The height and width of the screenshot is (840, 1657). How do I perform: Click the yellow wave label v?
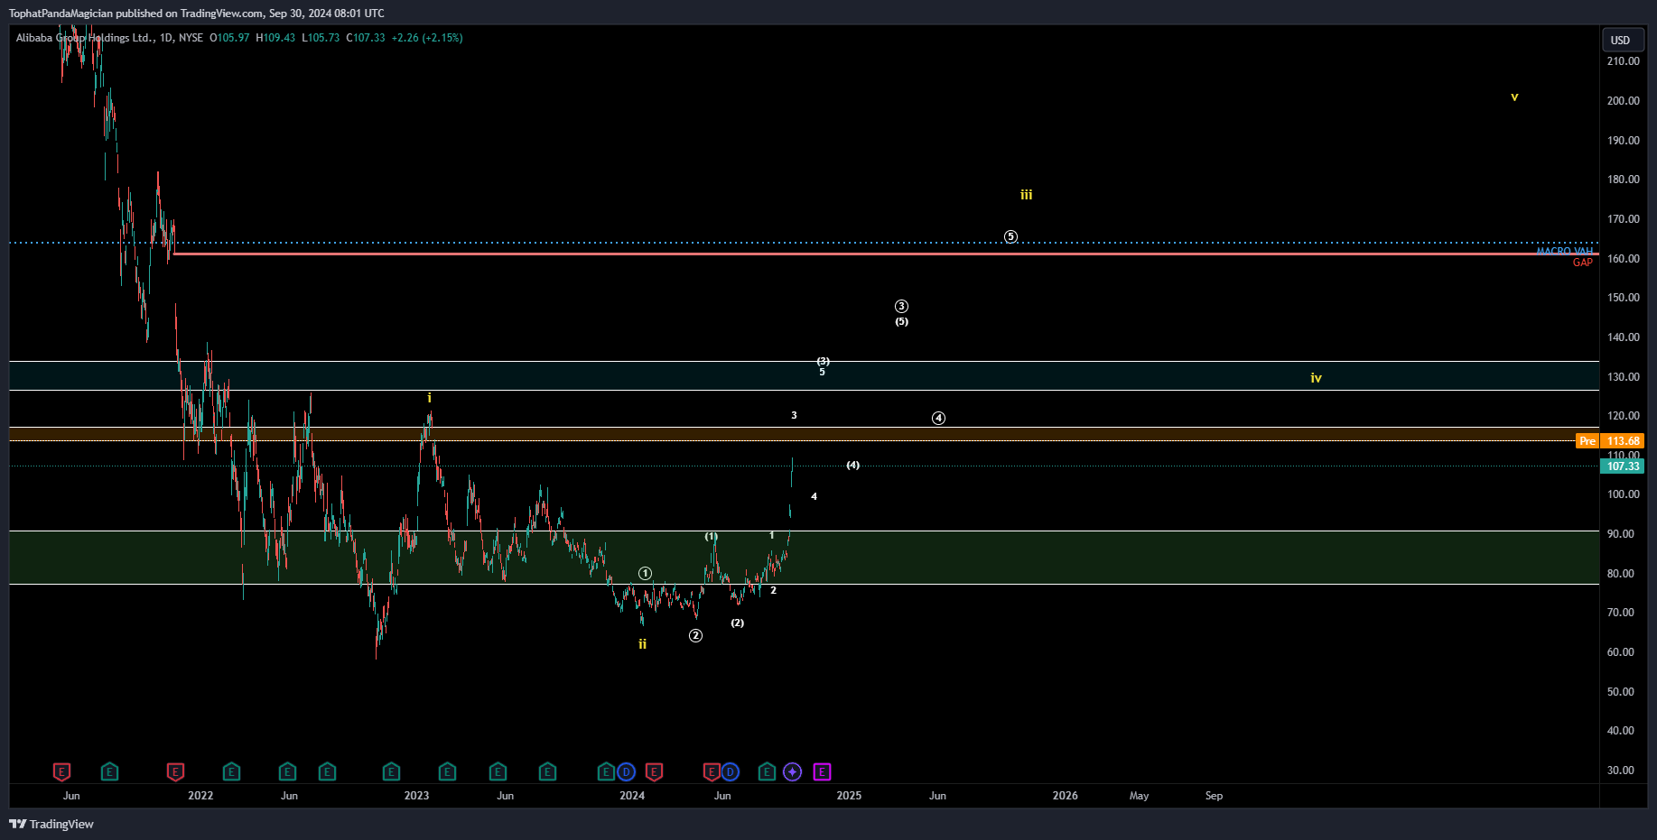click(x=1514, y=97)
